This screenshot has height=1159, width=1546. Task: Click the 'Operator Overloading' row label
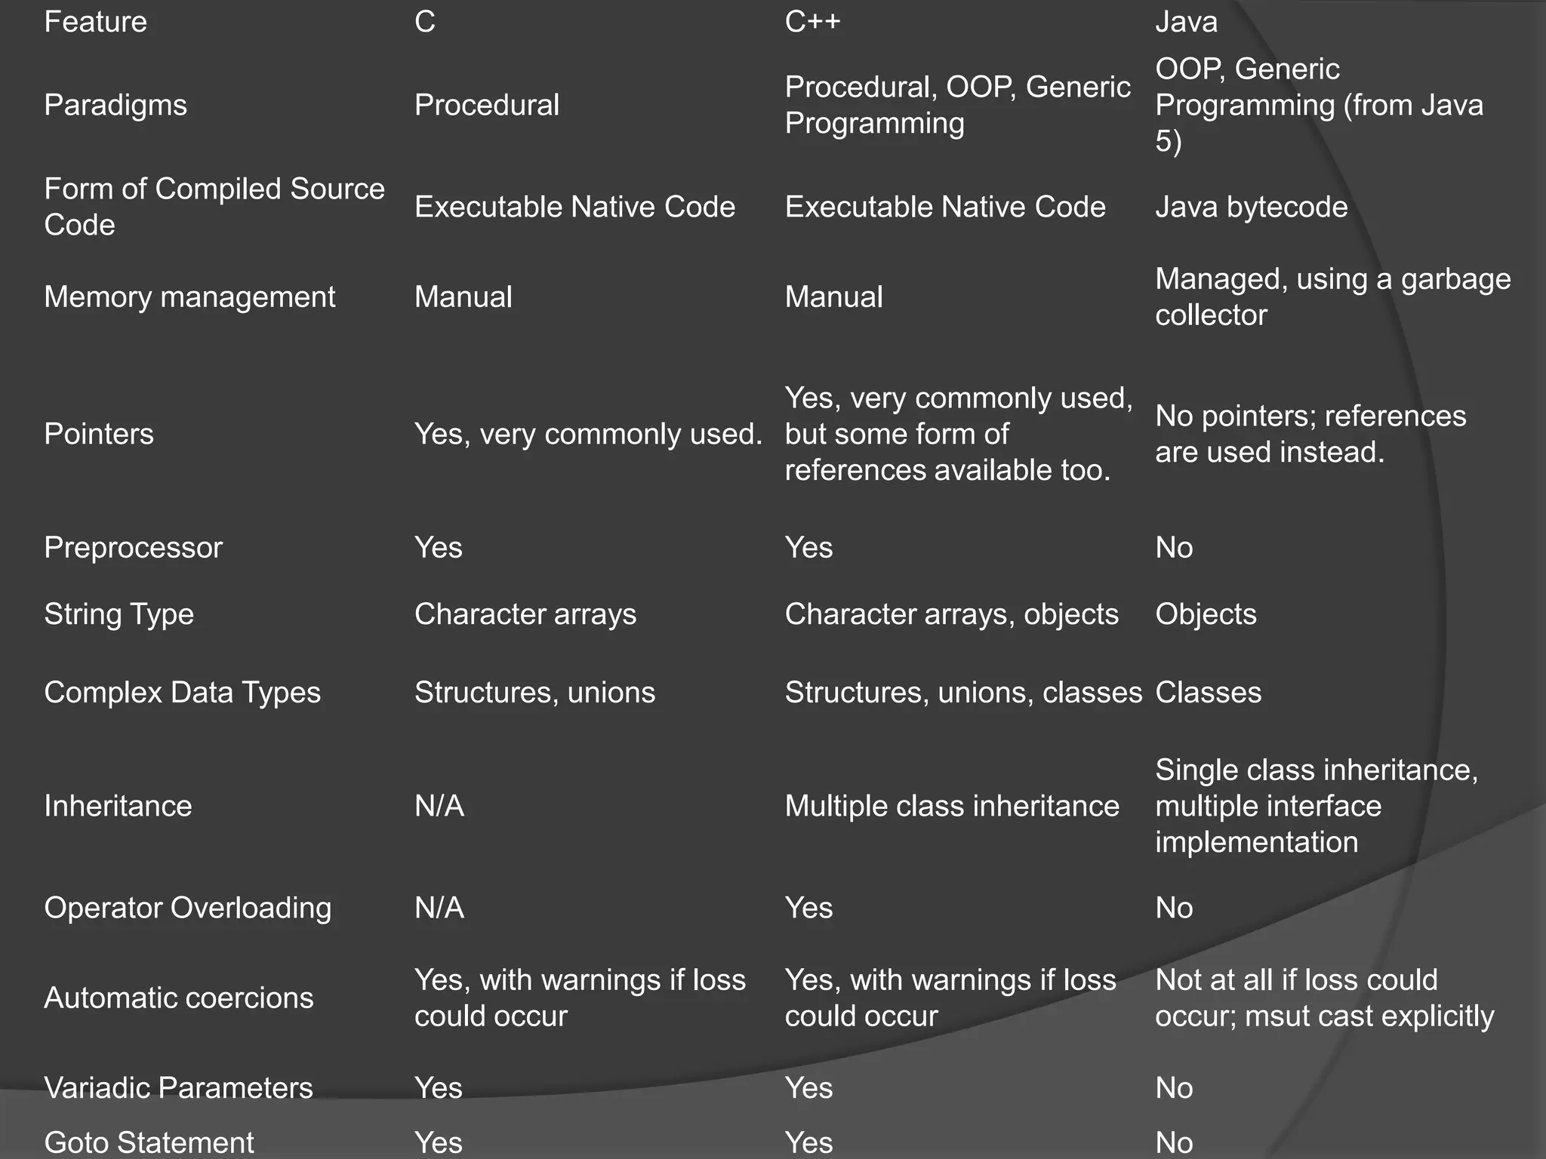tap(187, 908)
